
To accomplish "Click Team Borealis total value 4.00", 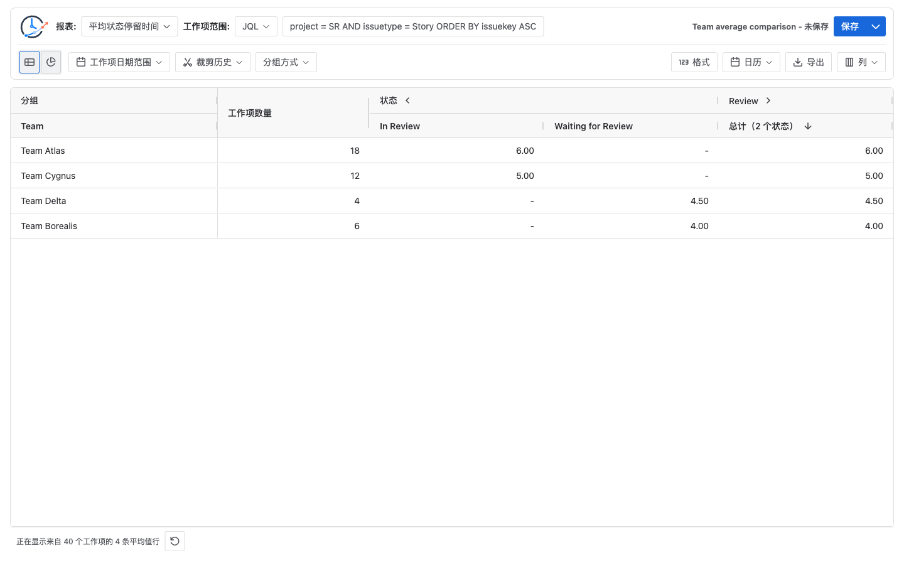I will tap(874, 226).
